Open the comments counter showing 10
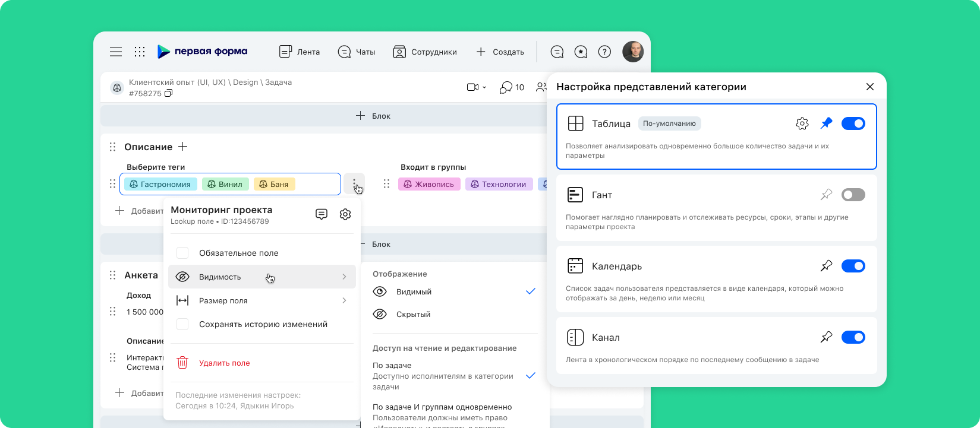The width and height of the screenshot is (980, 428). 512,87
